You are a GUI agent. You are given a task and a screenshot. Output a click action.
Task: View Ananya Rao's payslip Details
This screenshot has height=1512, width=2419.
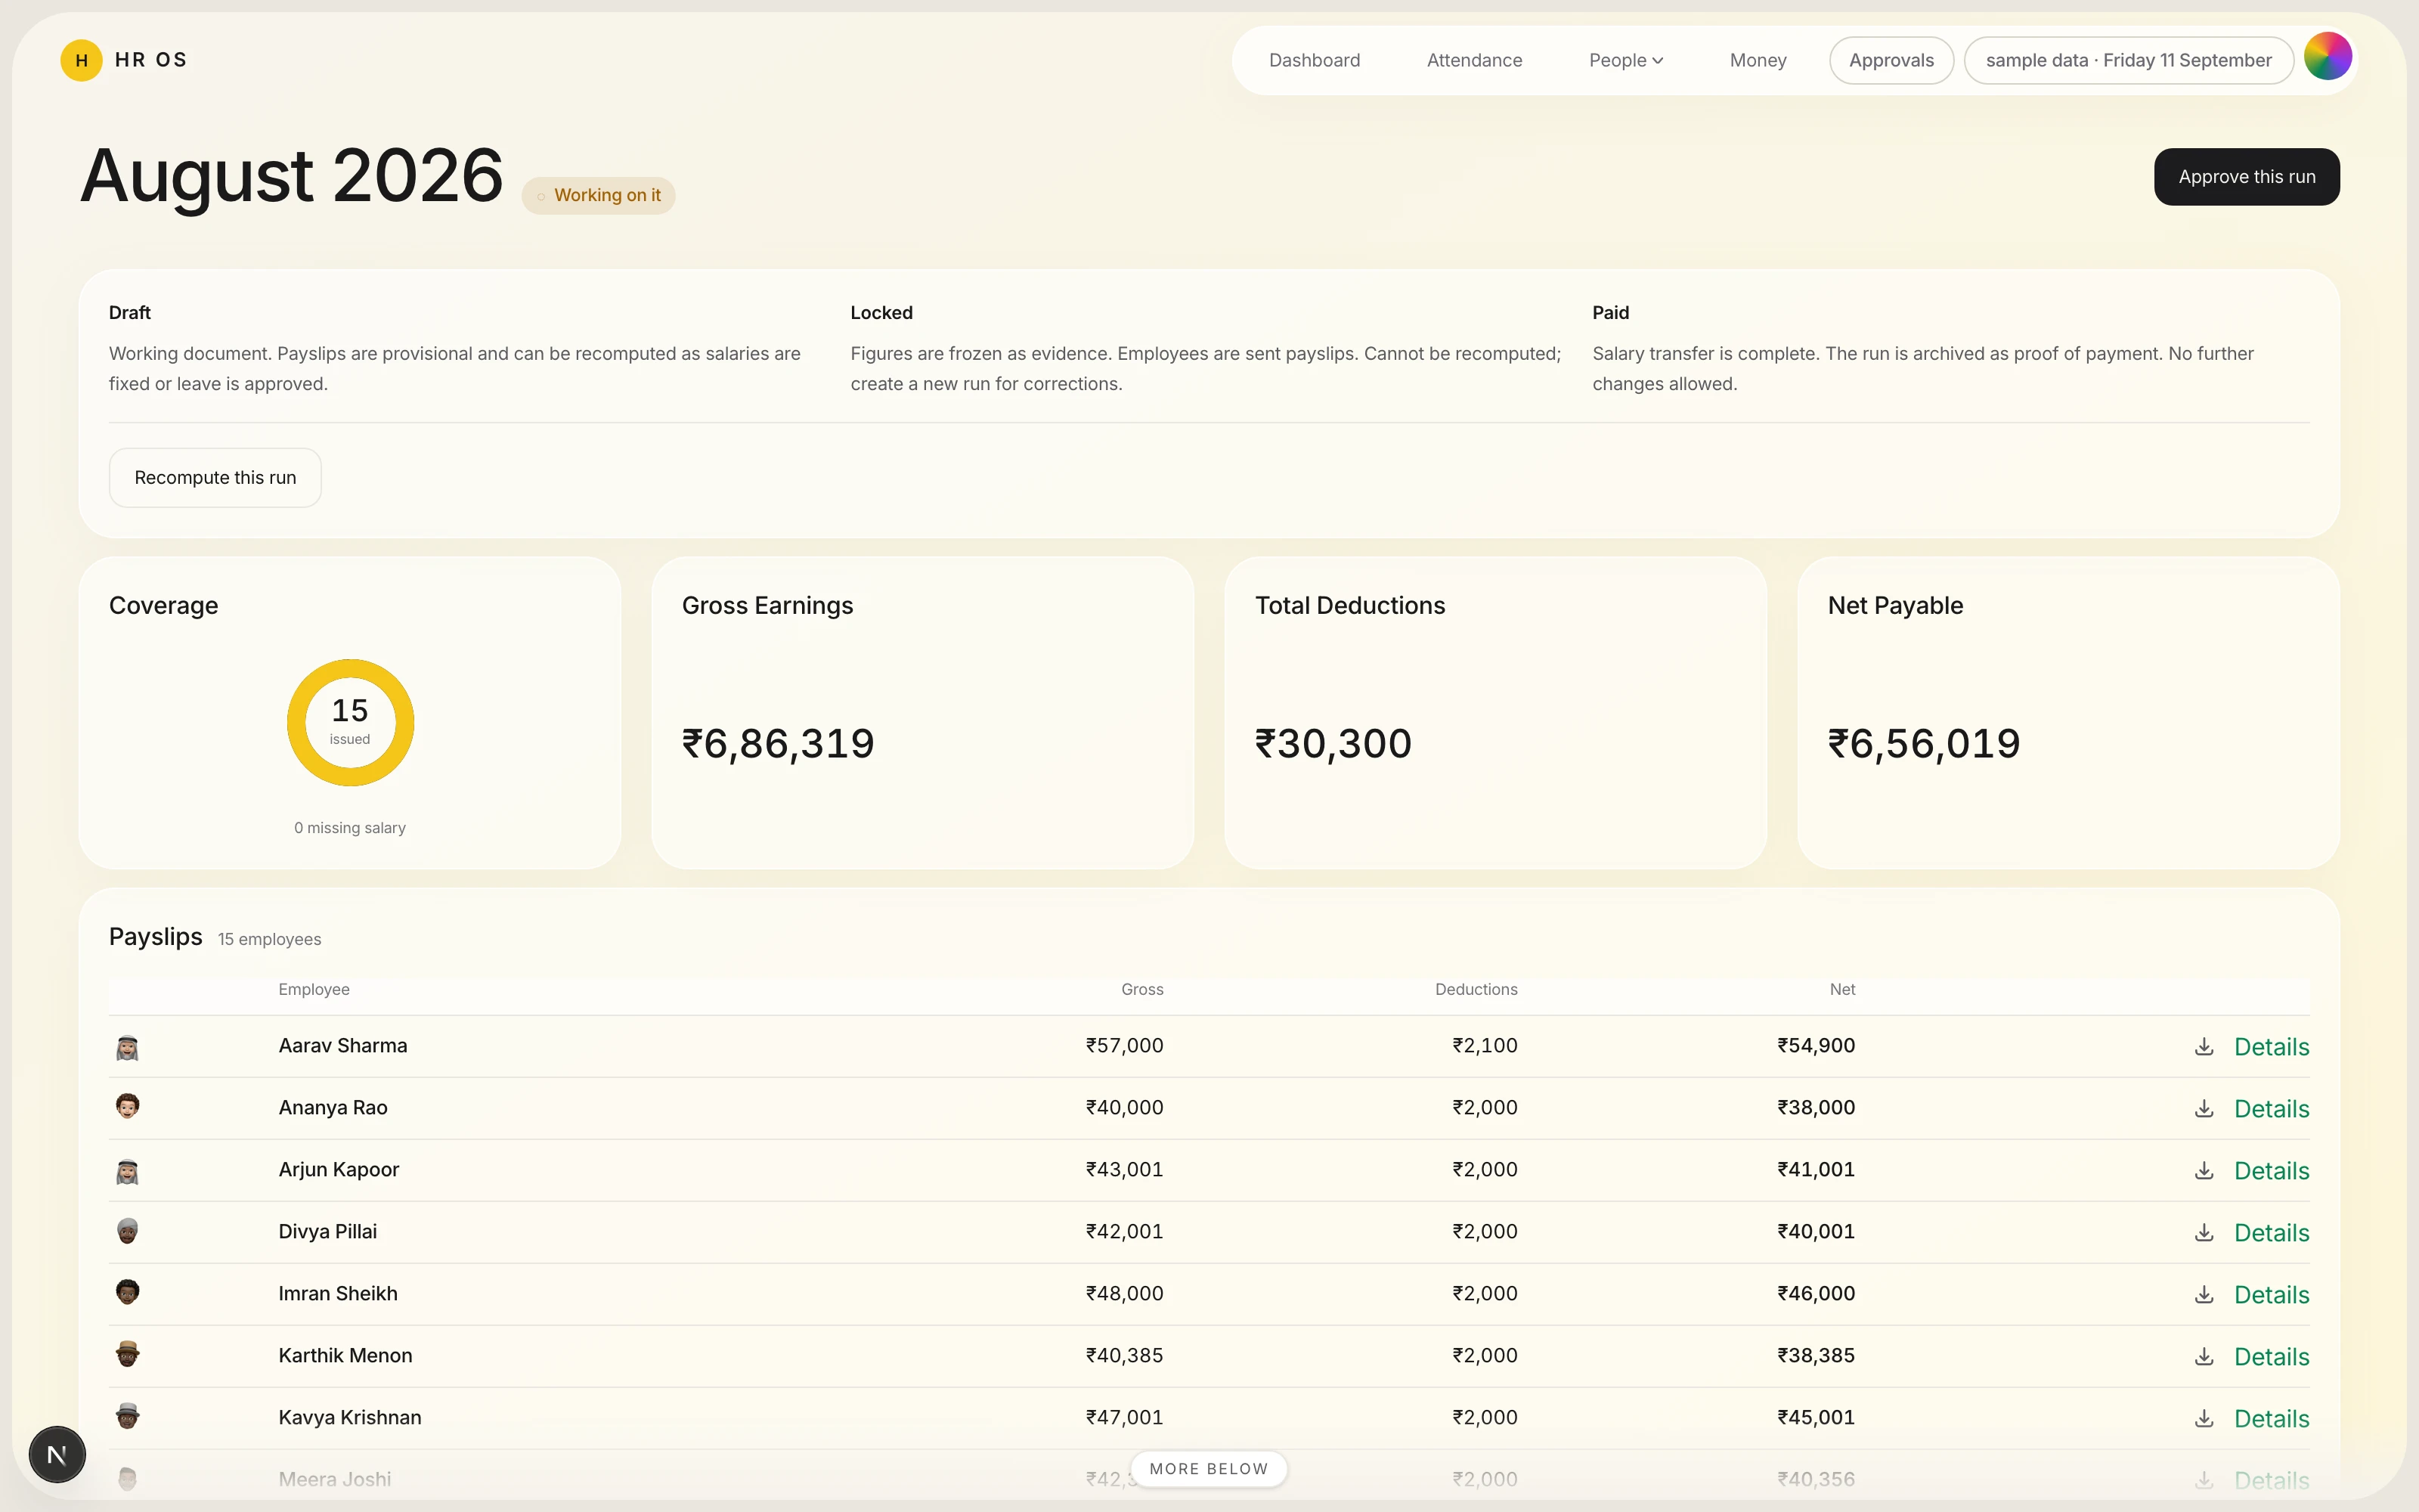click(x=2271, y=1109)
